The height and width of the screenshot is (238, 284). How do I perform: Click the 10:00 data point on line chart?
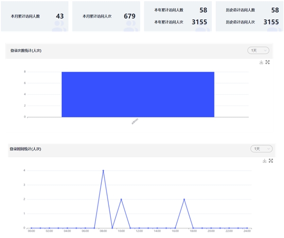[121, 199]
